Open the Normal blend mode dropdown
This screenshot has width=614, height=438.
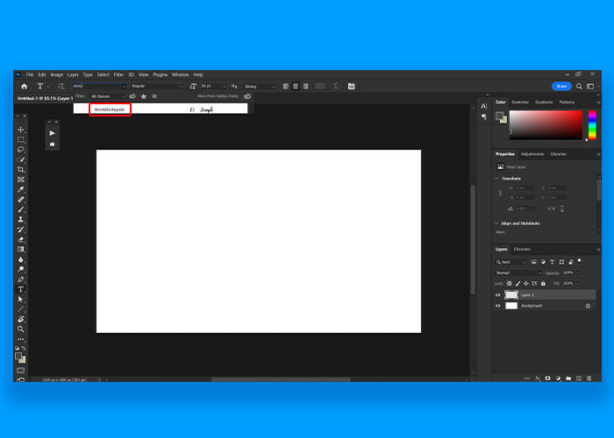(x=518, y=272)
